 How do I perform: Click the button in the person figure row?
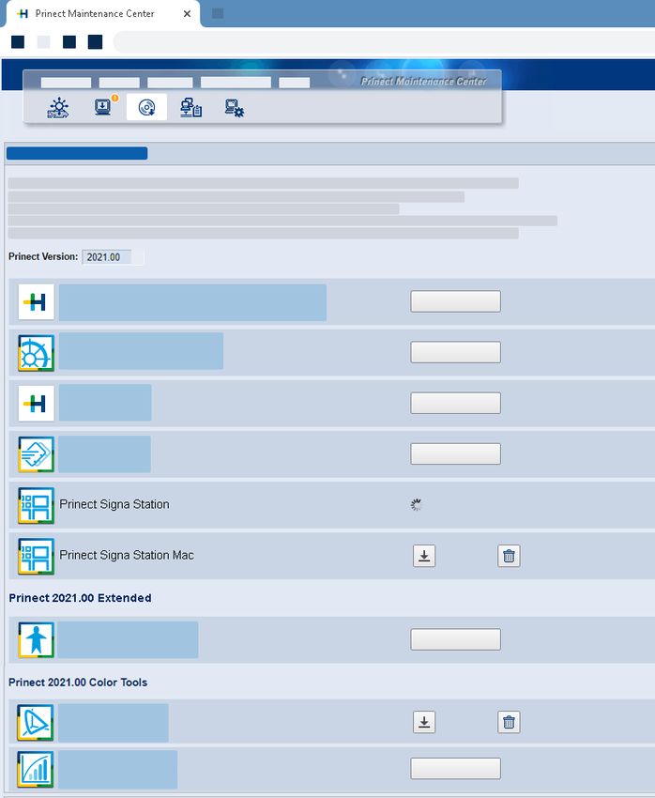pos(456,639)
